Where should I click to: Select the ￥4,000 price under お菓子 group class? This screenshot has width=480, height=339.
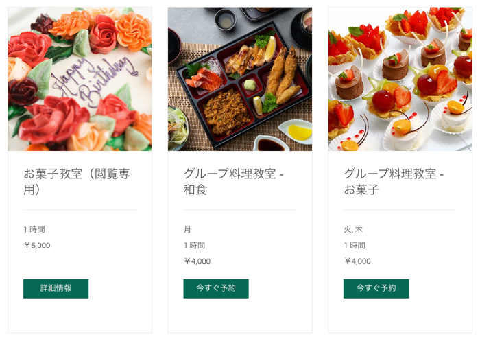click(357, 261)
